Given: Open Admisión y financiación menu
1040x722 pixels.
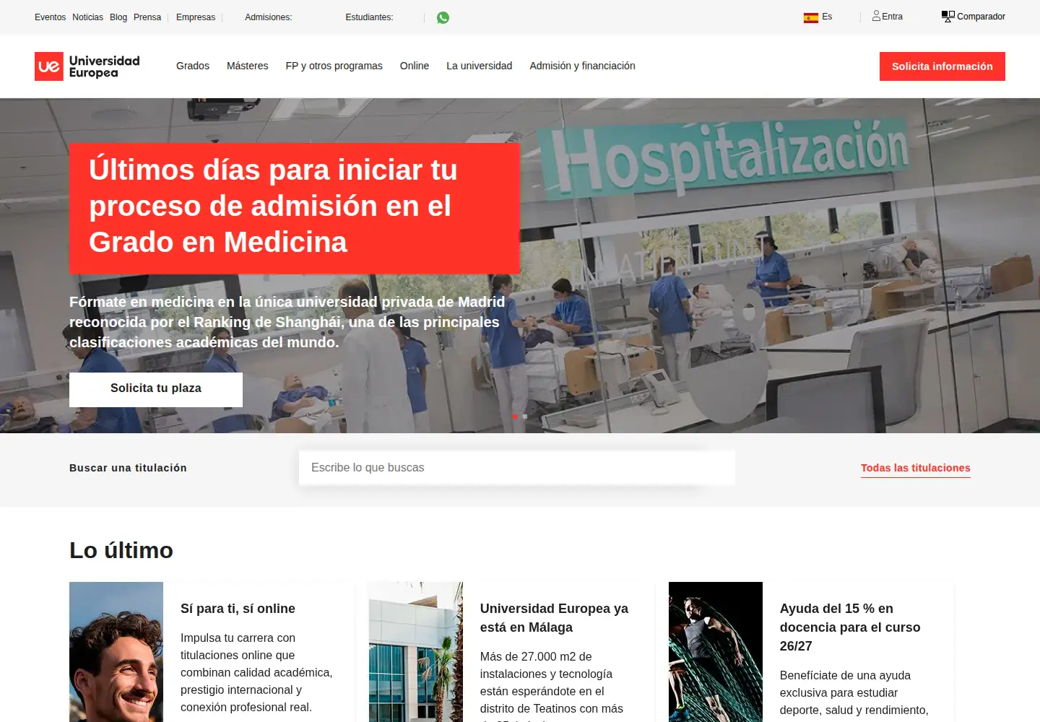Looking at the screenshot, I should 583,66.
